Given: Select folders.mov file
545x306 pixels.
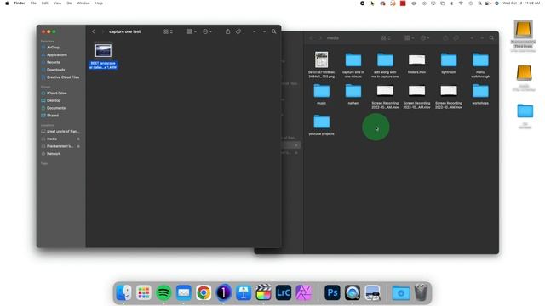Looking at the screenshot, I should [x=416, y=60].
